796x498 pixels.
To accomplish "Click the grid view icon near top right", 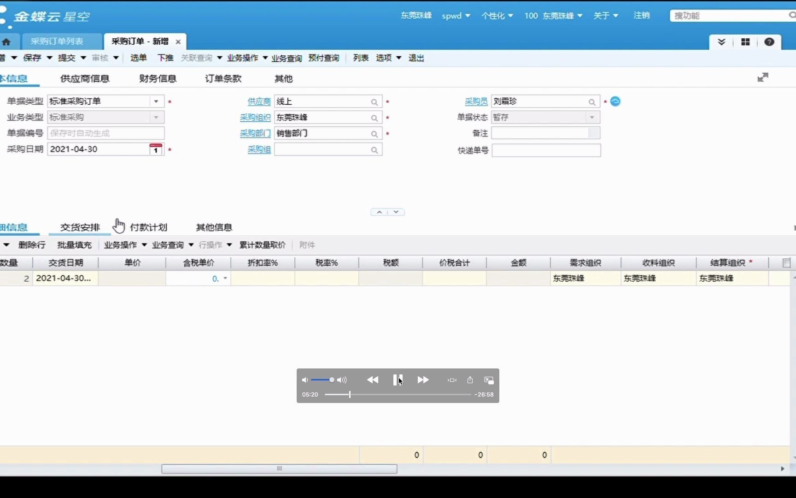I will (x=745, y=41).
